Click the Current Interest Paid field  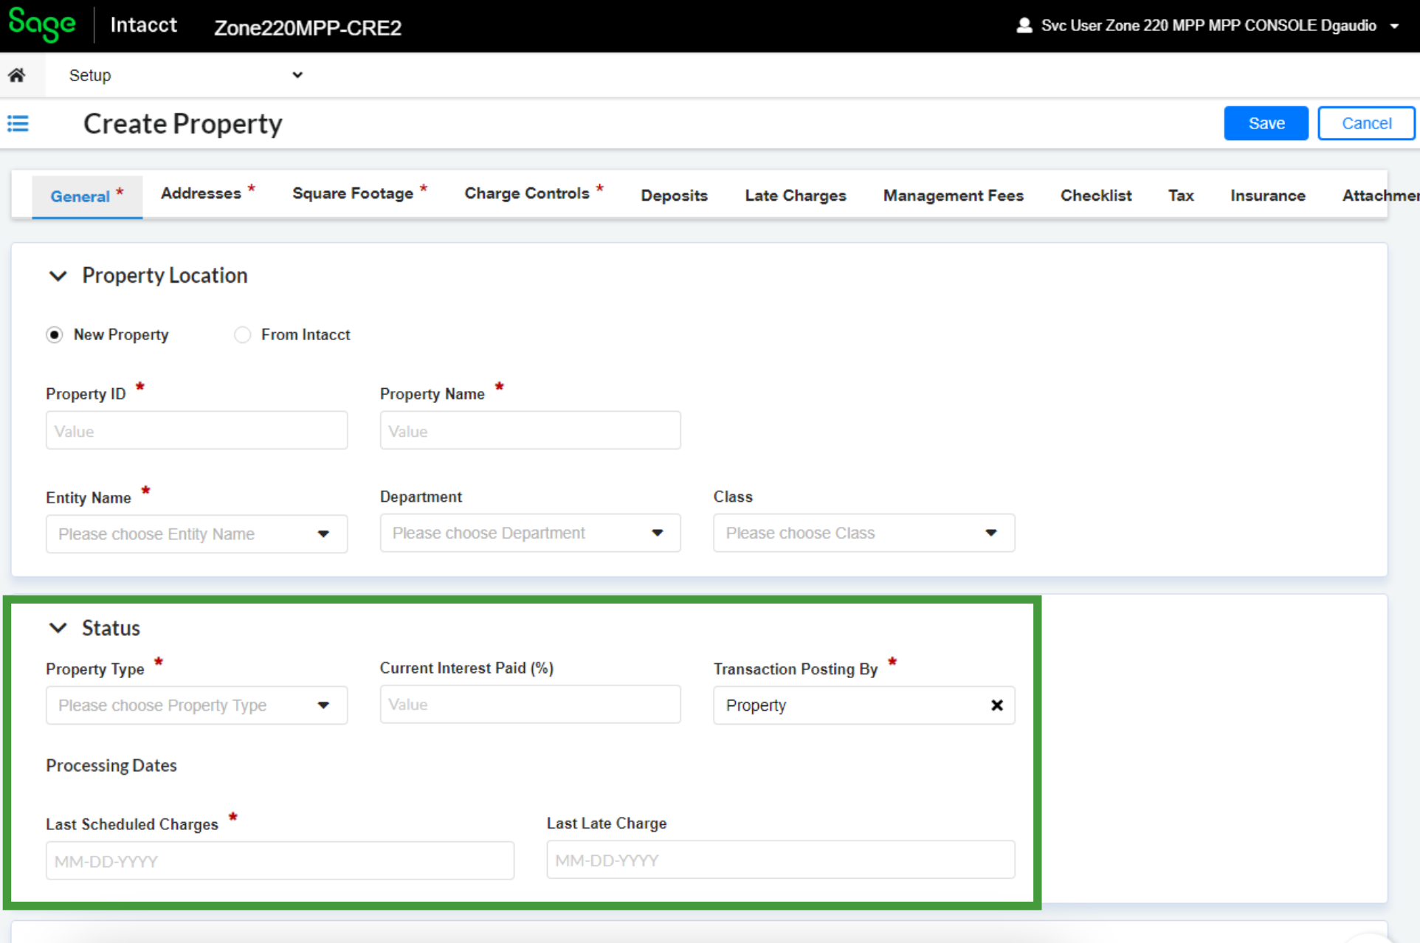[x=530, y=704]
